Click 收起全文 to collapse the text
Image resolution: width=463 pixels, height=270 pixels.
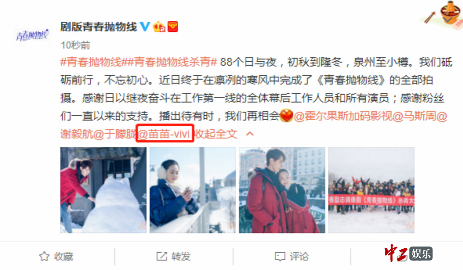217,134
